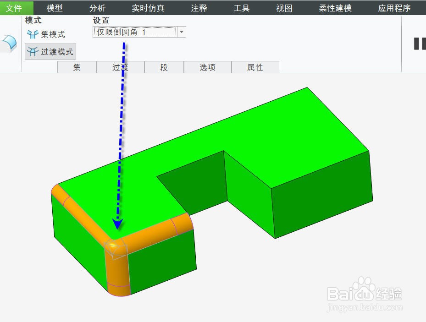Toggle the 过渡模式 button
This screenshot has height=322, width=426.
[x=50, y=52]
